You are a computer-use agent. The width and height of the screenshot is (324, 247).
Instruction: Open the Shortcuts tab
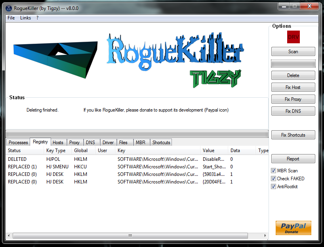pyautogui.click(x=161, y=142)
